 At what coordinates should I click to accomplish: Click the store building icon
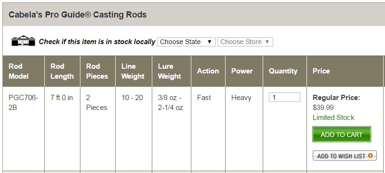click(x=23, y=41)
